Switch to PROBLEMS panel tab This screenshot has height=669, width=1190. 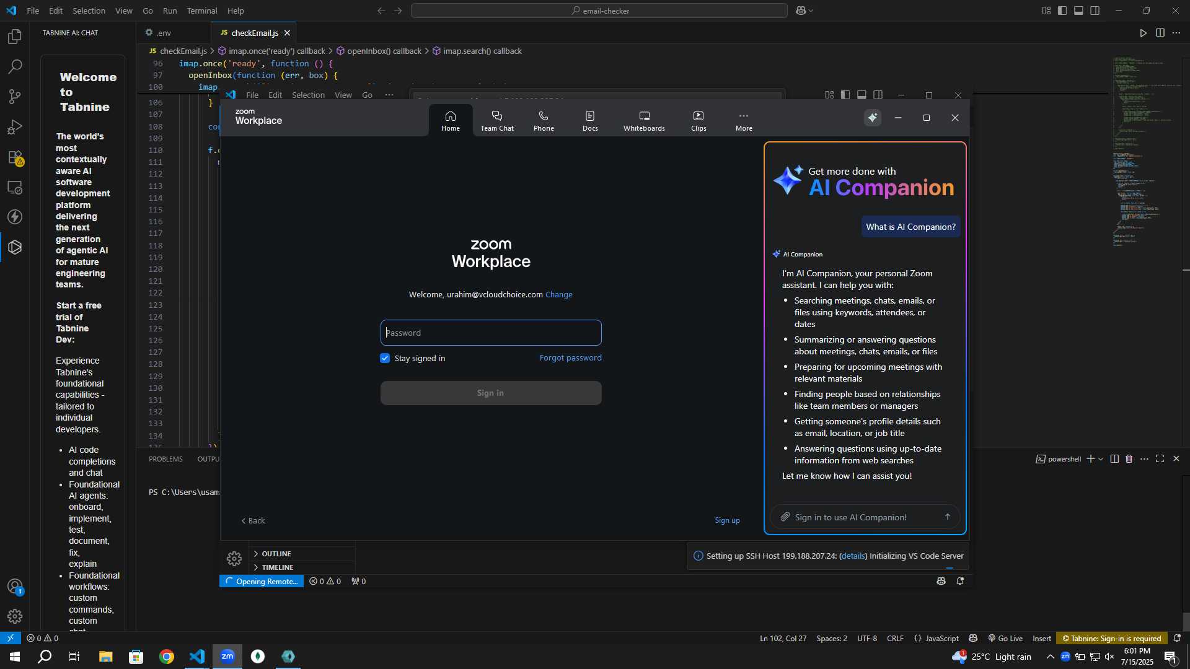(x=165, y=459)
